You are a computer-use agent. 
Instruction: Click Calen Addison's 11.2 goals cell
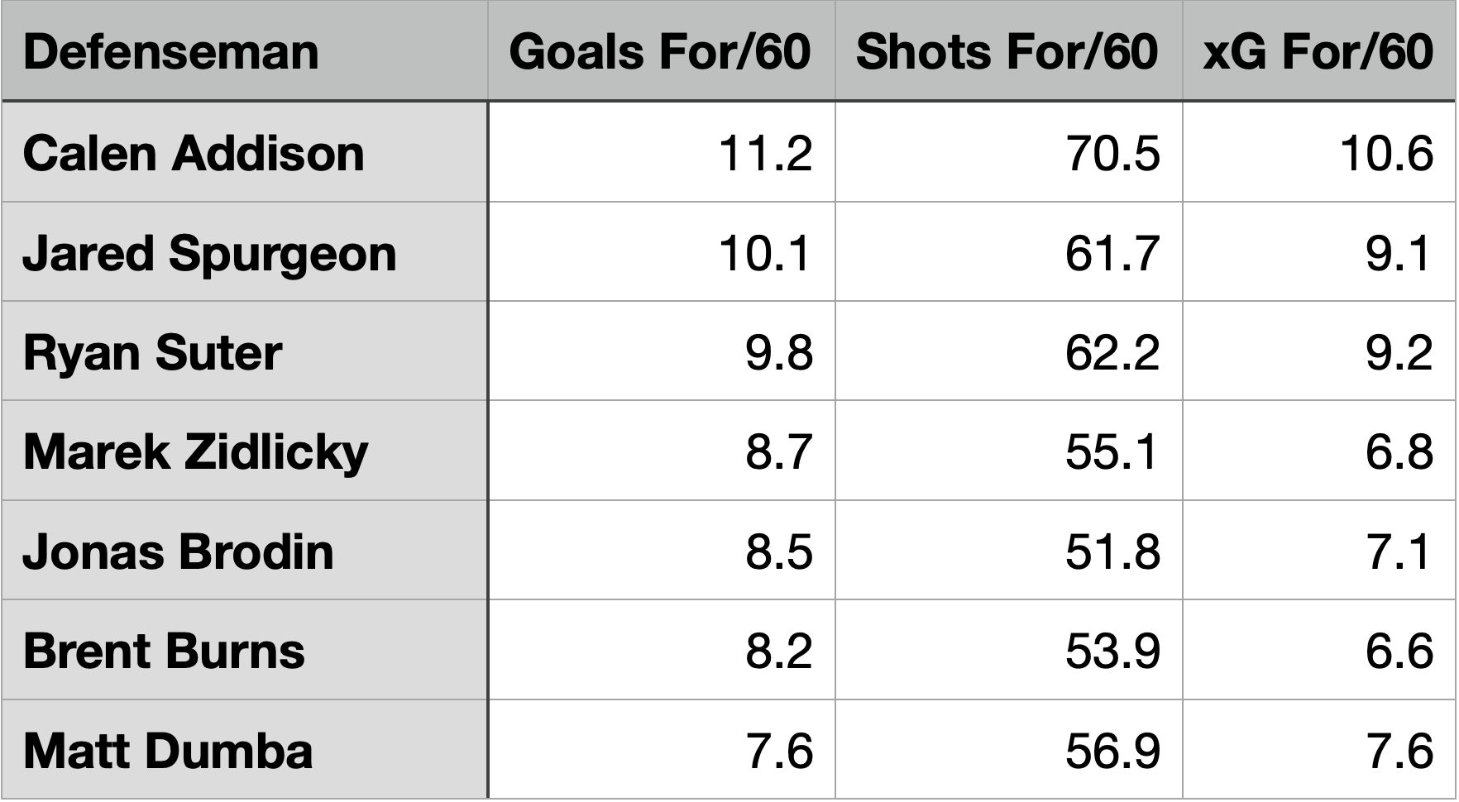[x=765, y=154]
